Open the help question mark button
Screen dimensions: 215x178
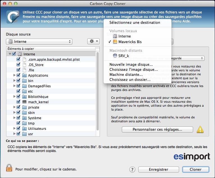[x=132, y=169]
